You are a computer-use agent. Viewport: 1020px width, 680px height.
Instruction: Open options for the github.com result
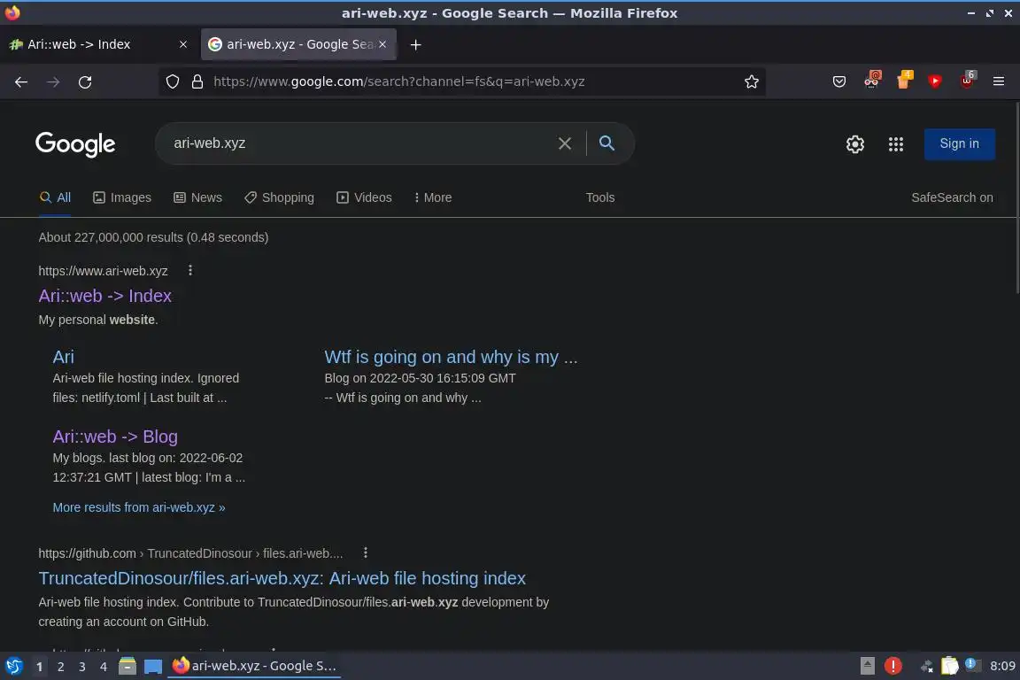click(x=366, y=552)
